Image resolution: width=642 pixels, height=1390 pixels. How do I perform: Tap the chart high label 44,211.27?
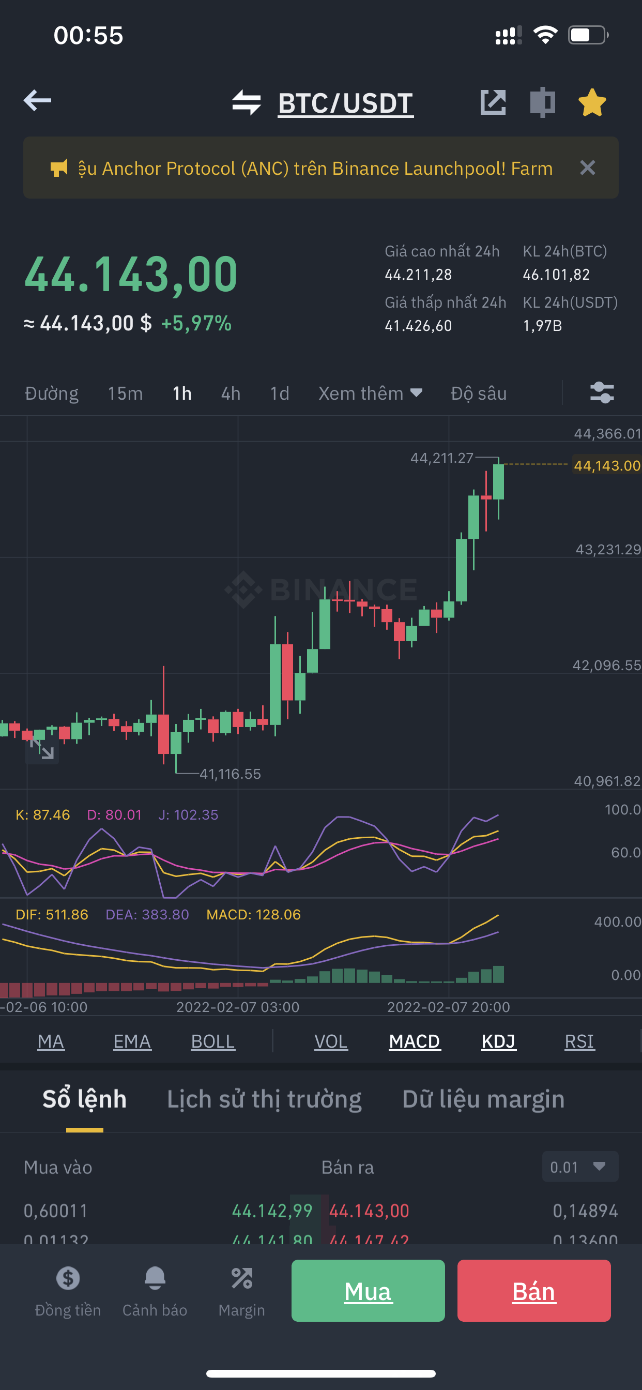pos(442,458)
